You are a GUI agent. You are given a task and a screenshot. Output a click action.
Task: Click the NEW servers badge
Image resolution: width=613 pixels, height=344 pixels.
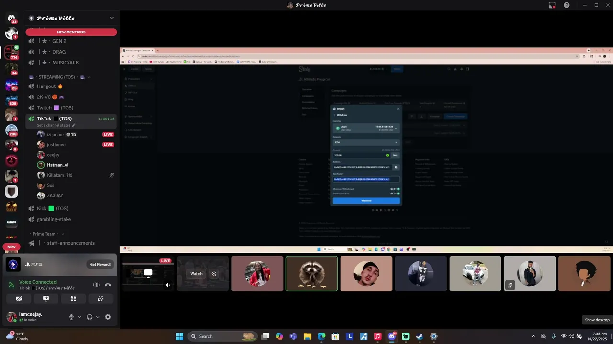coord(11,247)
